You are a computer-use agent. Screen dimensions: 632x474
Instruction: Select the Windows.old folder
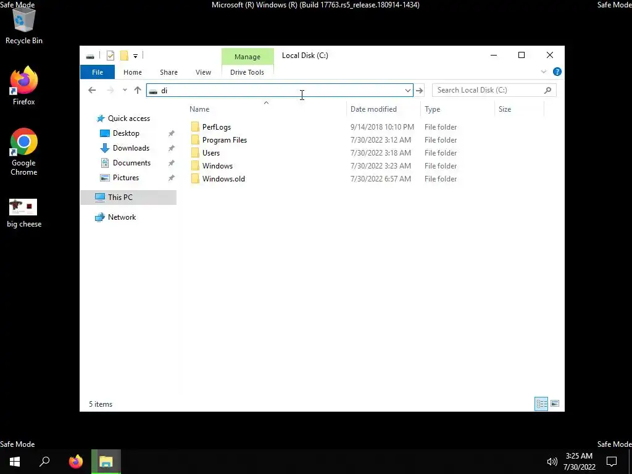[223, 178]
